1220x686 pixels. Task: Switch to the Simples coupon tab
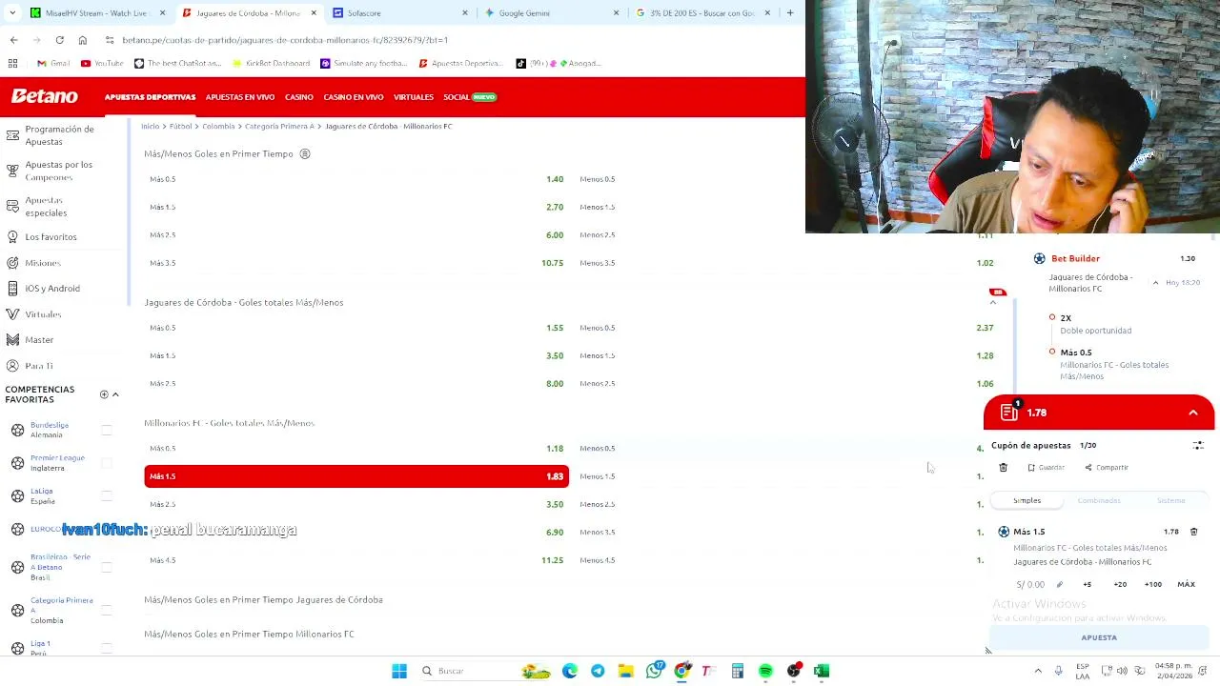1027,500
